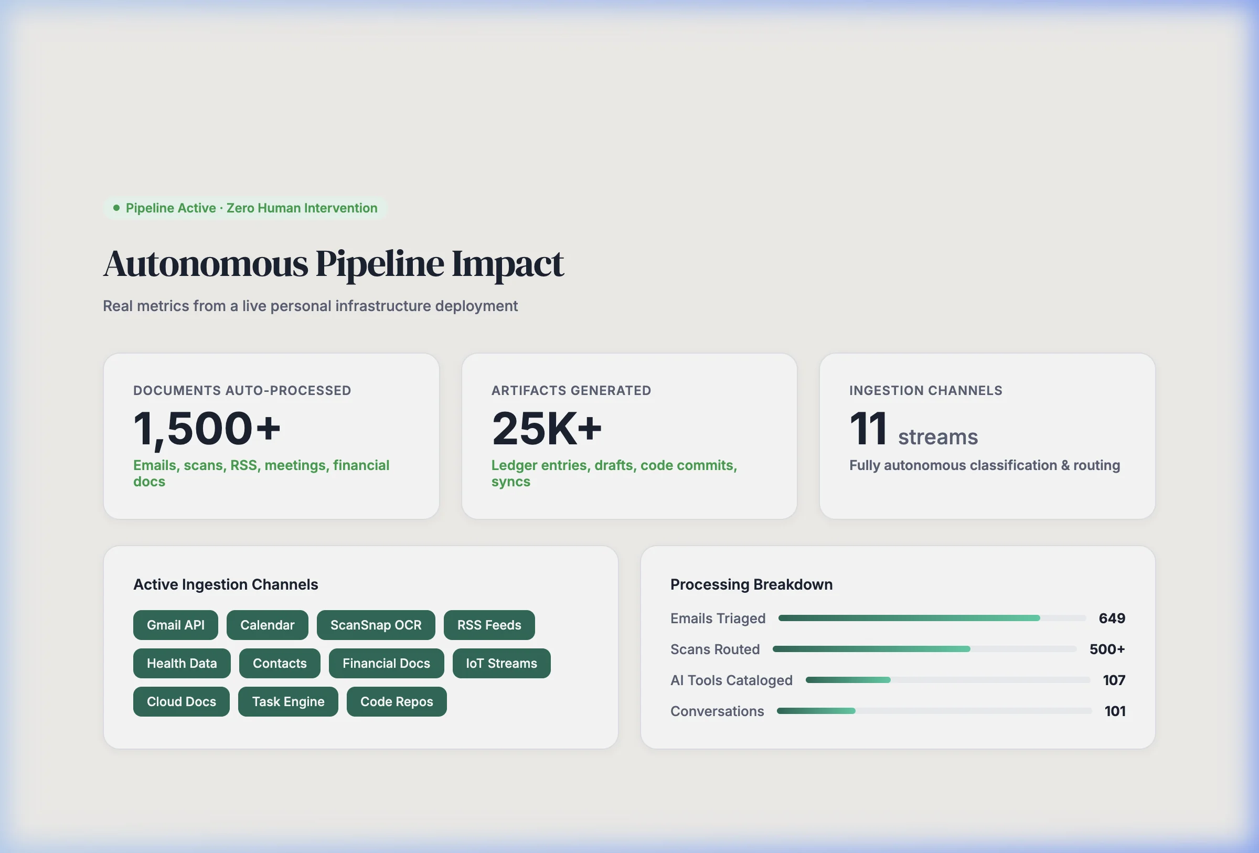Select the Contacts ingestion channel
This screenshot has width=1259, height=853.
(x=280, y=663)
